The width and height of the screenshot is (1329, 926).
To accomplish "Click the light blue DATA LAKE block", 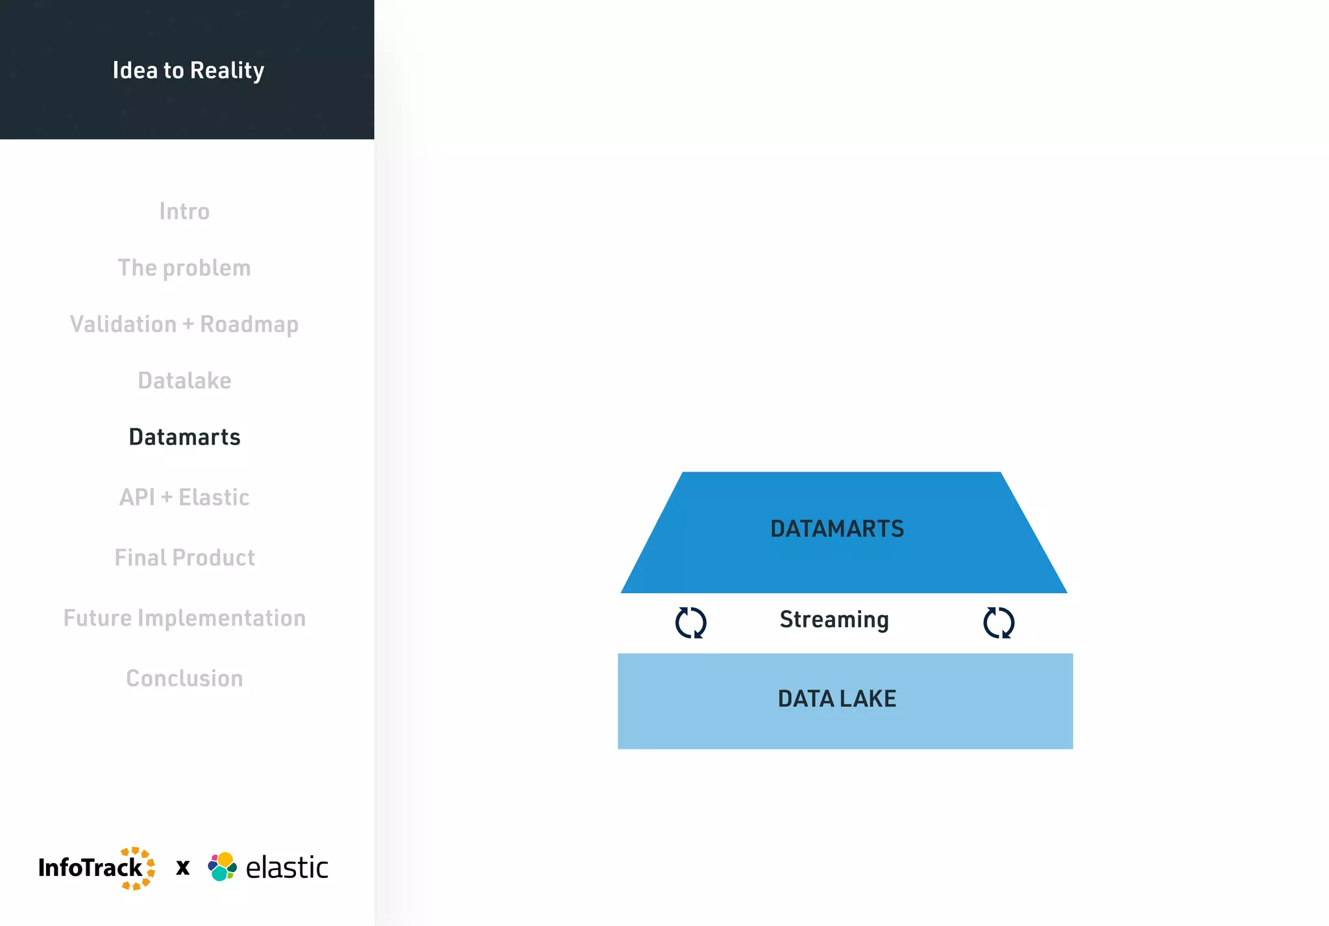I will tap(844, 727).
